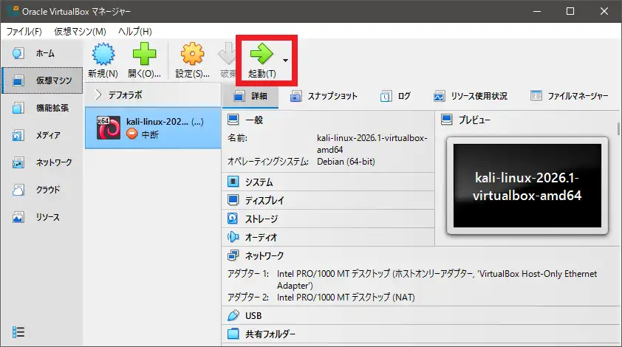
Task: Switch to the スナップショット tab
Action: 324,96
